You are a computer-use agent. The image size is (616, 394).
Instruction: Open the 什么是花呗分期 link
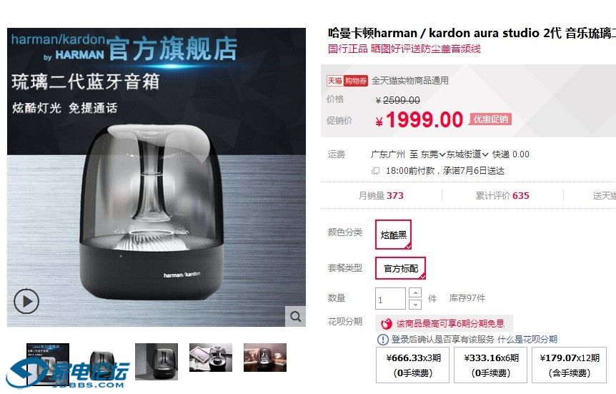(527, 340)
